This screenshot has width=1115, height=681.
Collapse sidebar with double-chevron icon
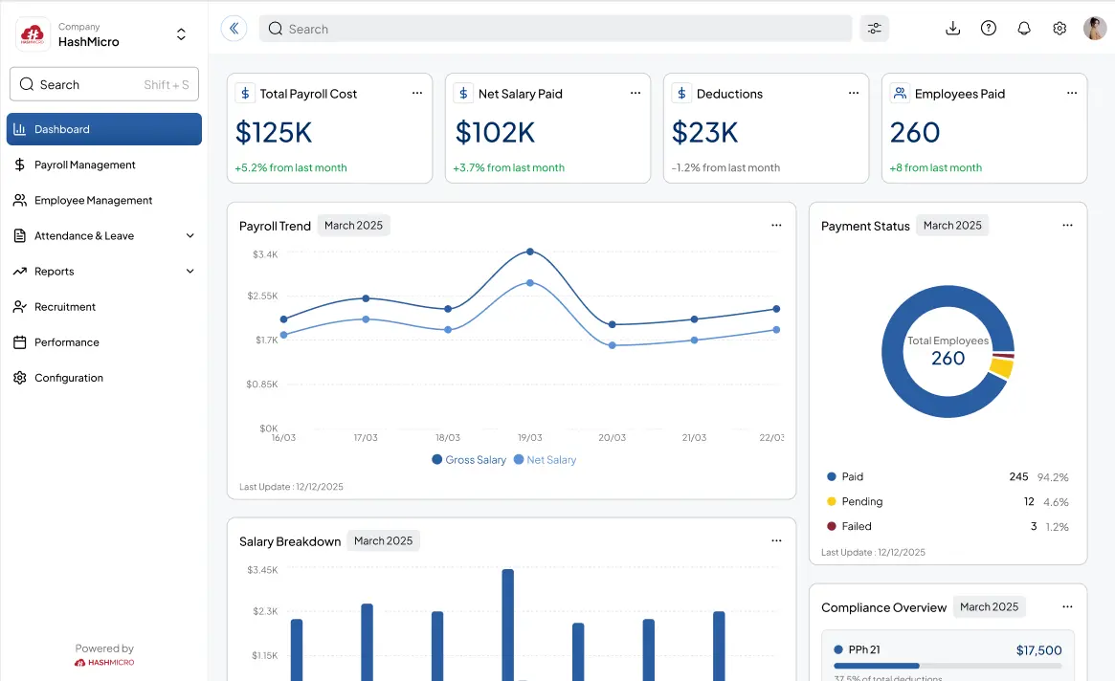click(x=234, y=29)
